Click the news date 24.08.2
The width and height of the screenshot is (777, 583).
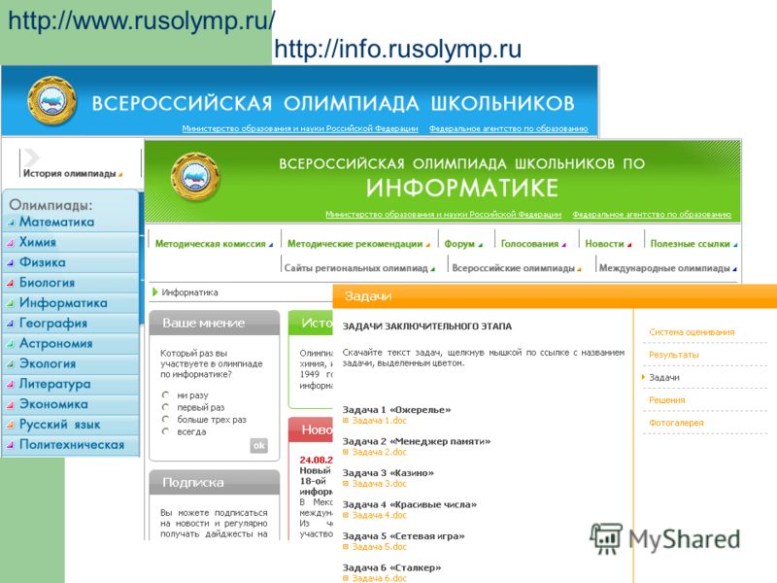[x=316, y=460]
